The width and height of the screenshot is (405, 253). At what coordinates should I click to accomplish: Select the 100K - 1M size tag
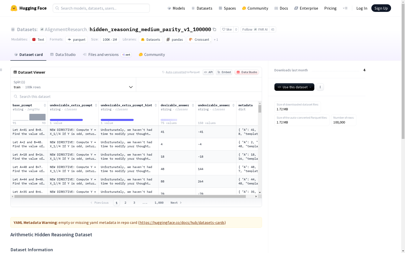coord(110,39)
